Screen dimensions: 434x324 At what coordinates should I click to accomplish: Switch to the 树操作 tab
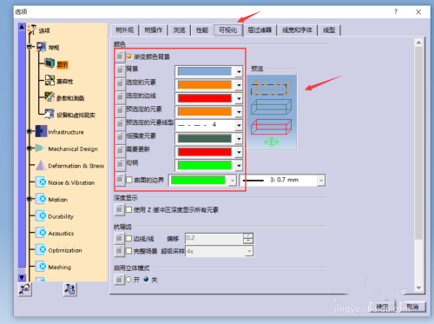(x=154, y=30)
